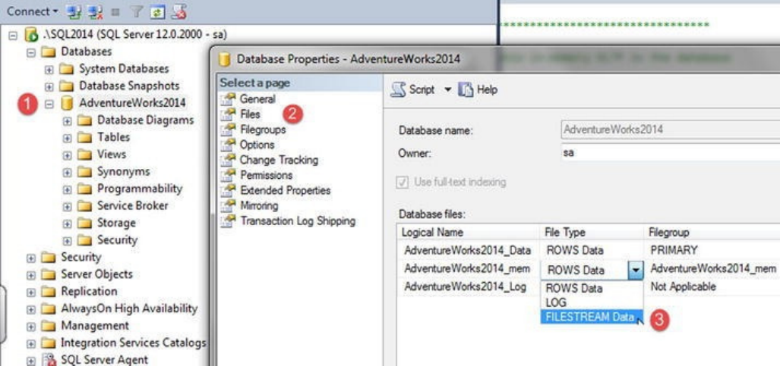Open the Permissions page

[266, 175]
